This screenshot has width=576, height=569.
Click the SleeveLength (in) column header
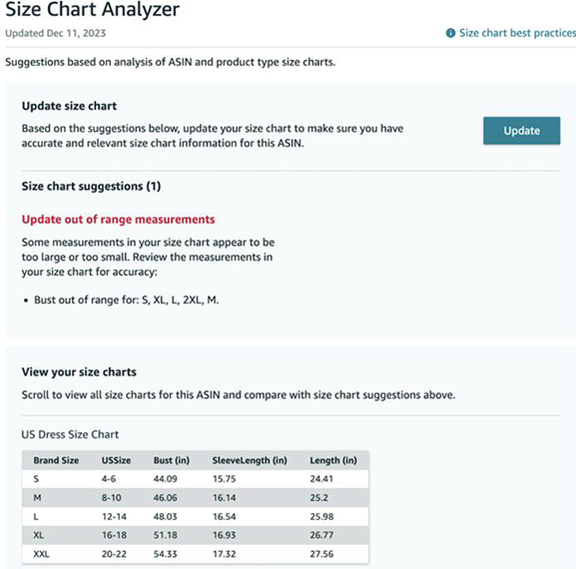click(x=250, y=460)
